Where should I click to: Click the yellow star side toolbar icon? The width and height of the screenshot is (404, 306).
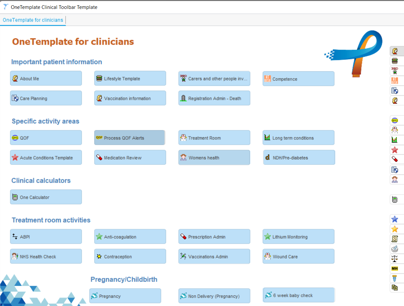pos(394,229)
